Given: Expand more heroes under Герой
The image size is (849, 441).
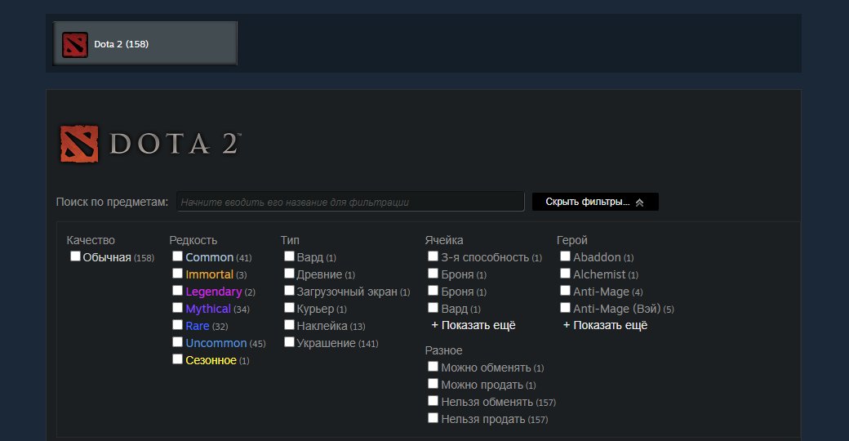Looking at the screenshot, I should tap(605, 325).
